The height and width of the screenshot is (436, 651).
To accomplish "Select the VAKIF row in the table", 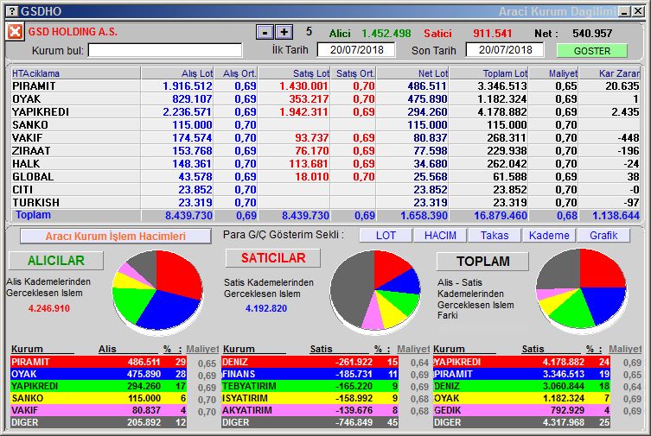I will (325, 138).
